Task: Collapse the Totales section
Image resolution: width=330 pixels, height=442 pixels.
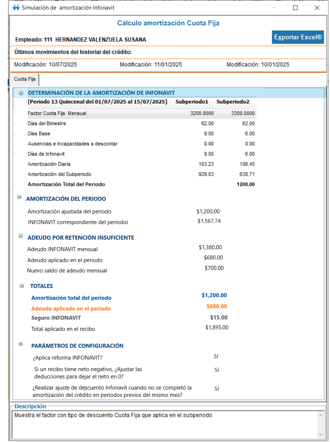Action: click(x=22, y=285)
